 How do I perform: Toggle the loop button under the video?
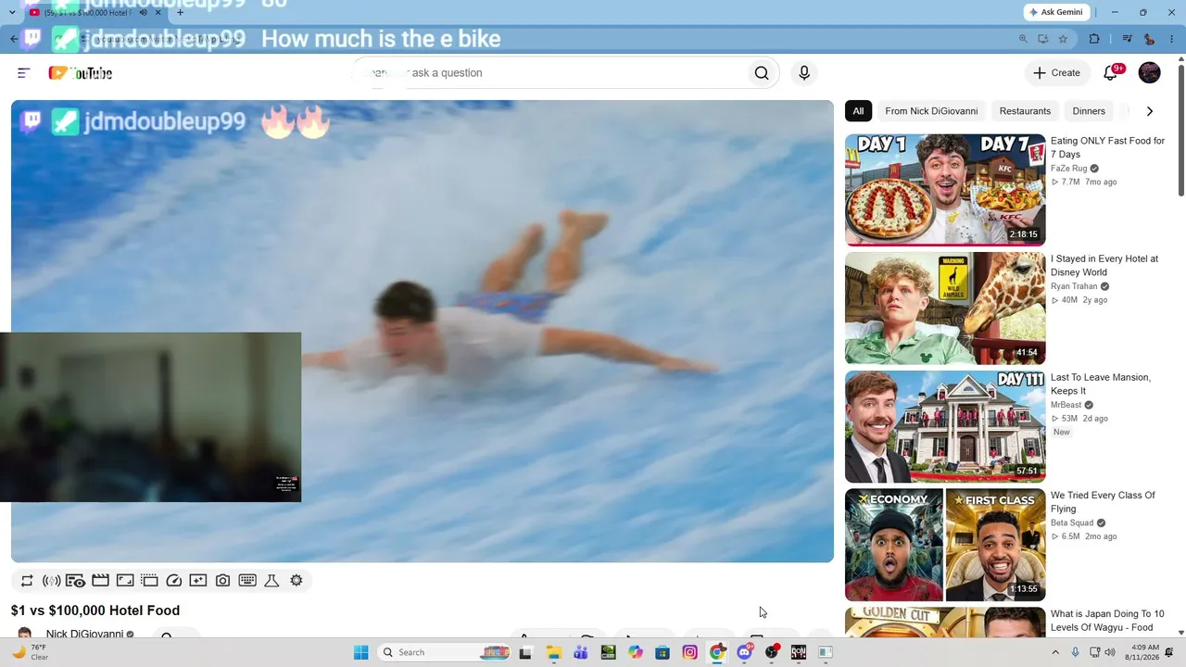coord(27,581)
